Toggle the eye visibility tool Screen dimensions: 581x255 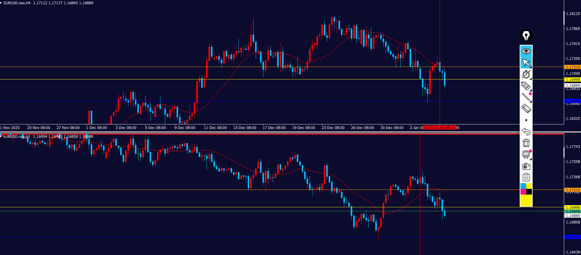click(526, 51)
